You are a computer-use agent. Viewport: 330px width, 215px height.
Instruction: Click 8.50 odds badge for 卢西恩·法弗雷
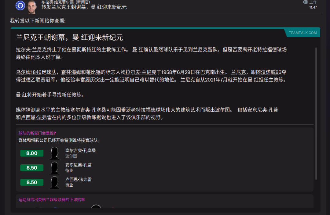32,182
